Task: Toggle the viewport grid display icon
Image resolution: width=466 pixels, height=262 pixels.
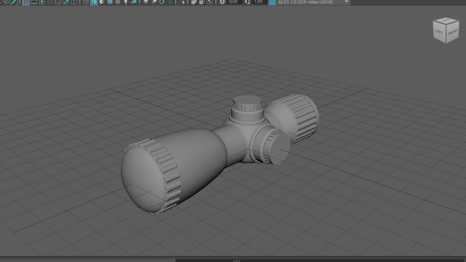Action: [x=26, y=2]
